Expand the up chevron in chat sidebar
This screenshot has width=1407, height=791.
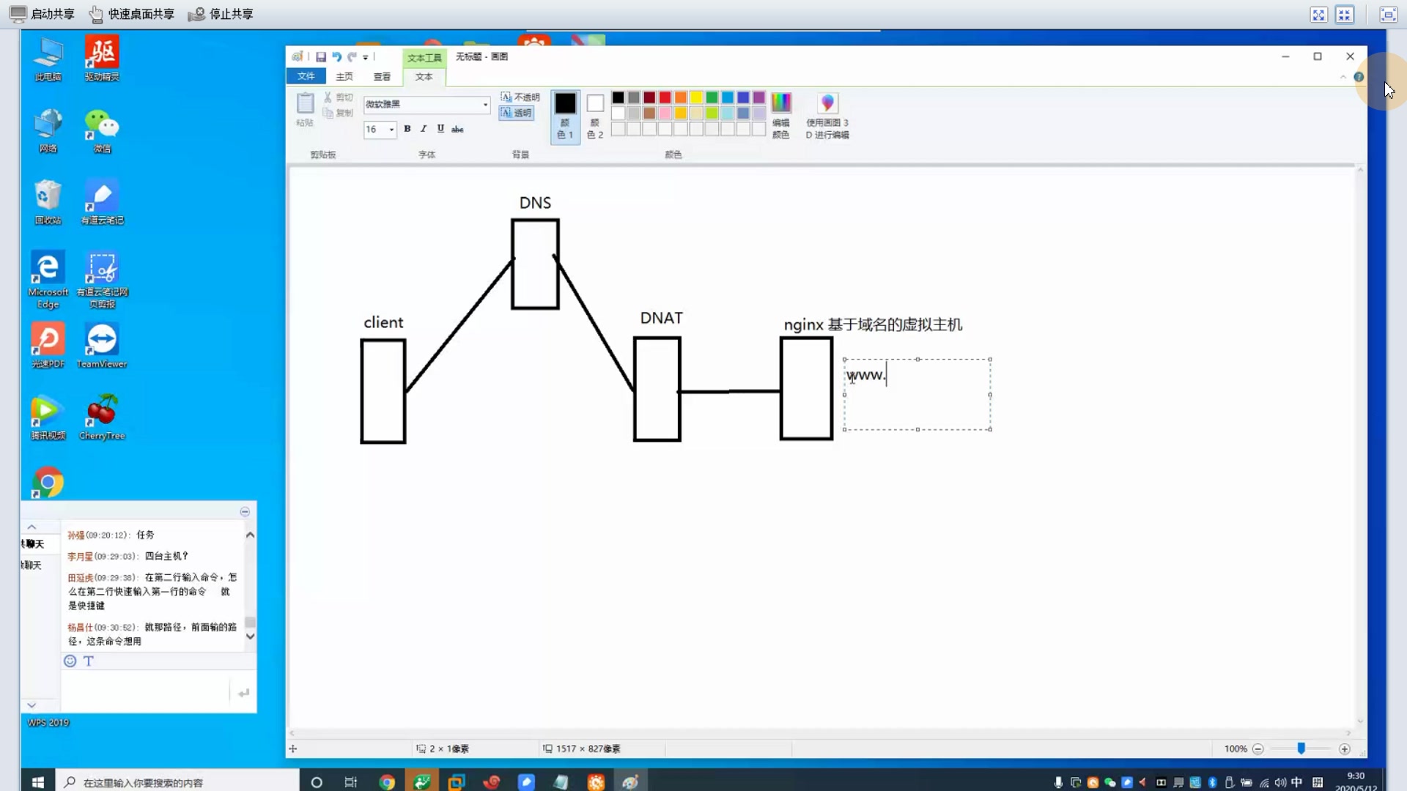(32, 527)
